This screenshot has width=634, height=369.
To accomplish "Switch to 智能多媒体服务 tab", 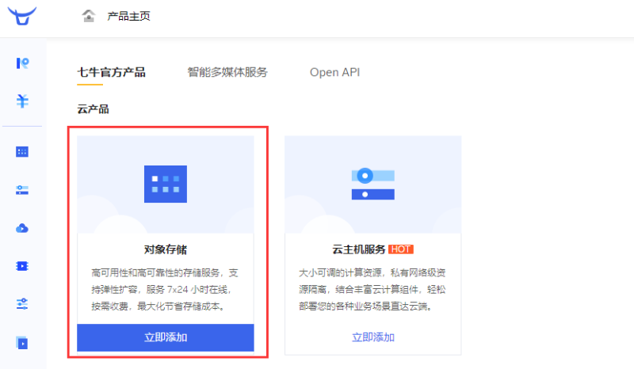I will click(227, 72).
